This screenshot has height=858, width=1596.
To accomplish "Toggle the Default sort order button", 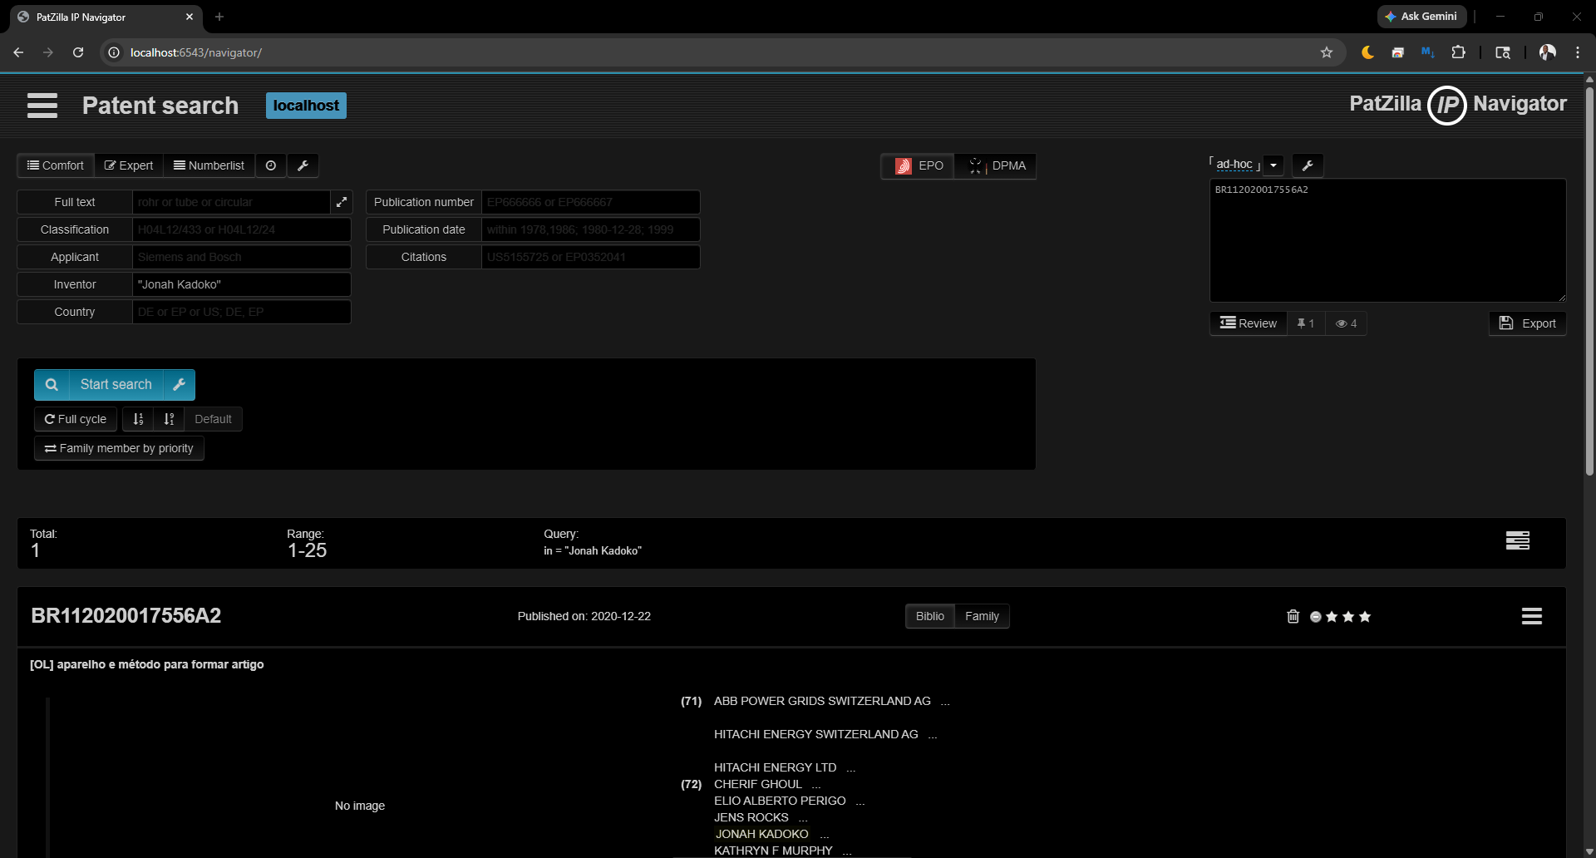I will tap(213, 419).
